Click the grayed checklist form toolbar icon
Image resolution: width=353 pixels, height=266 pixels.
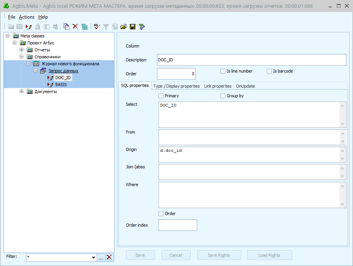tap(46, 27)
